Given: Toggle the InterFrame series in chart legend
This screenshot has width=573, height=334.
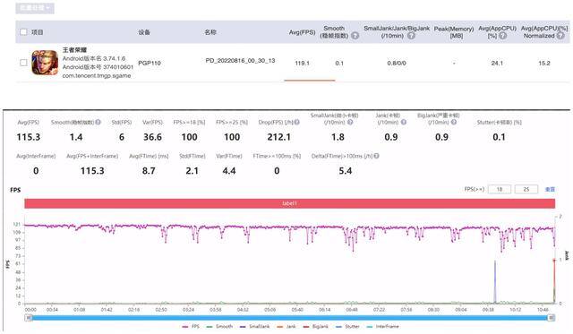Looking at the screenshot, I should click(382, 326).
